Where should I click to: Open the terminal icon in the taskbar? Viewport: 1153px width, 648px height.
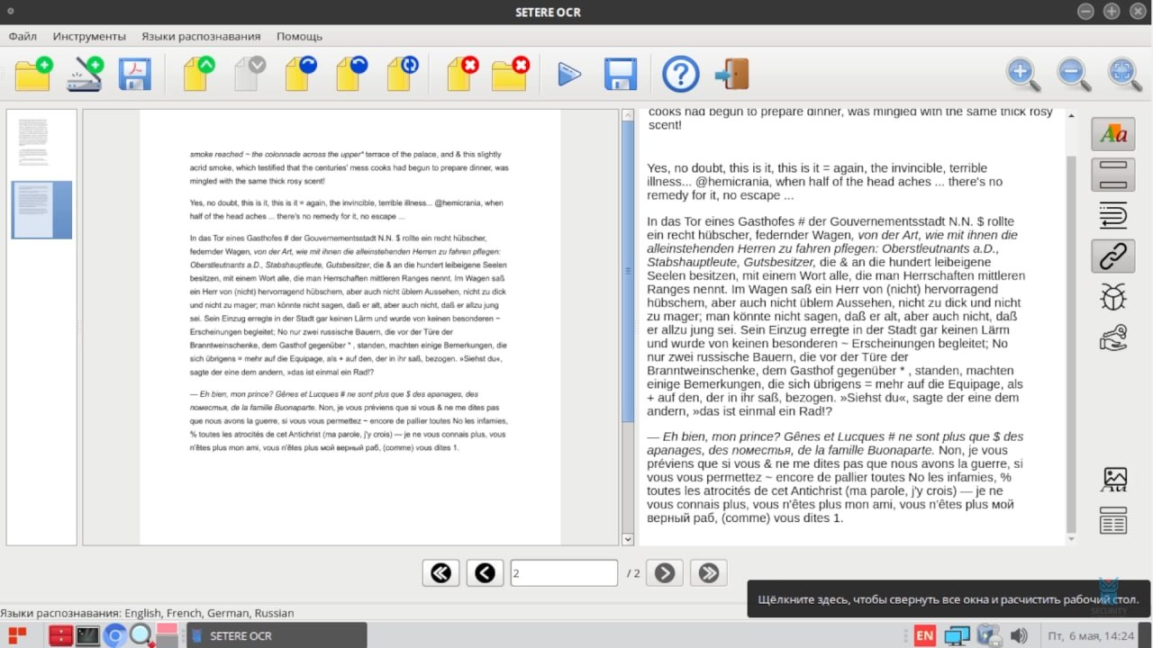pyautogui.click(x=87, y=635)
